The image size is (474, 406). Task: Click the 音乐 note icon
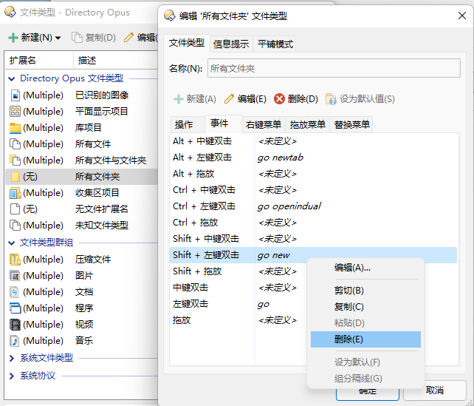click(x=15, y=341)
